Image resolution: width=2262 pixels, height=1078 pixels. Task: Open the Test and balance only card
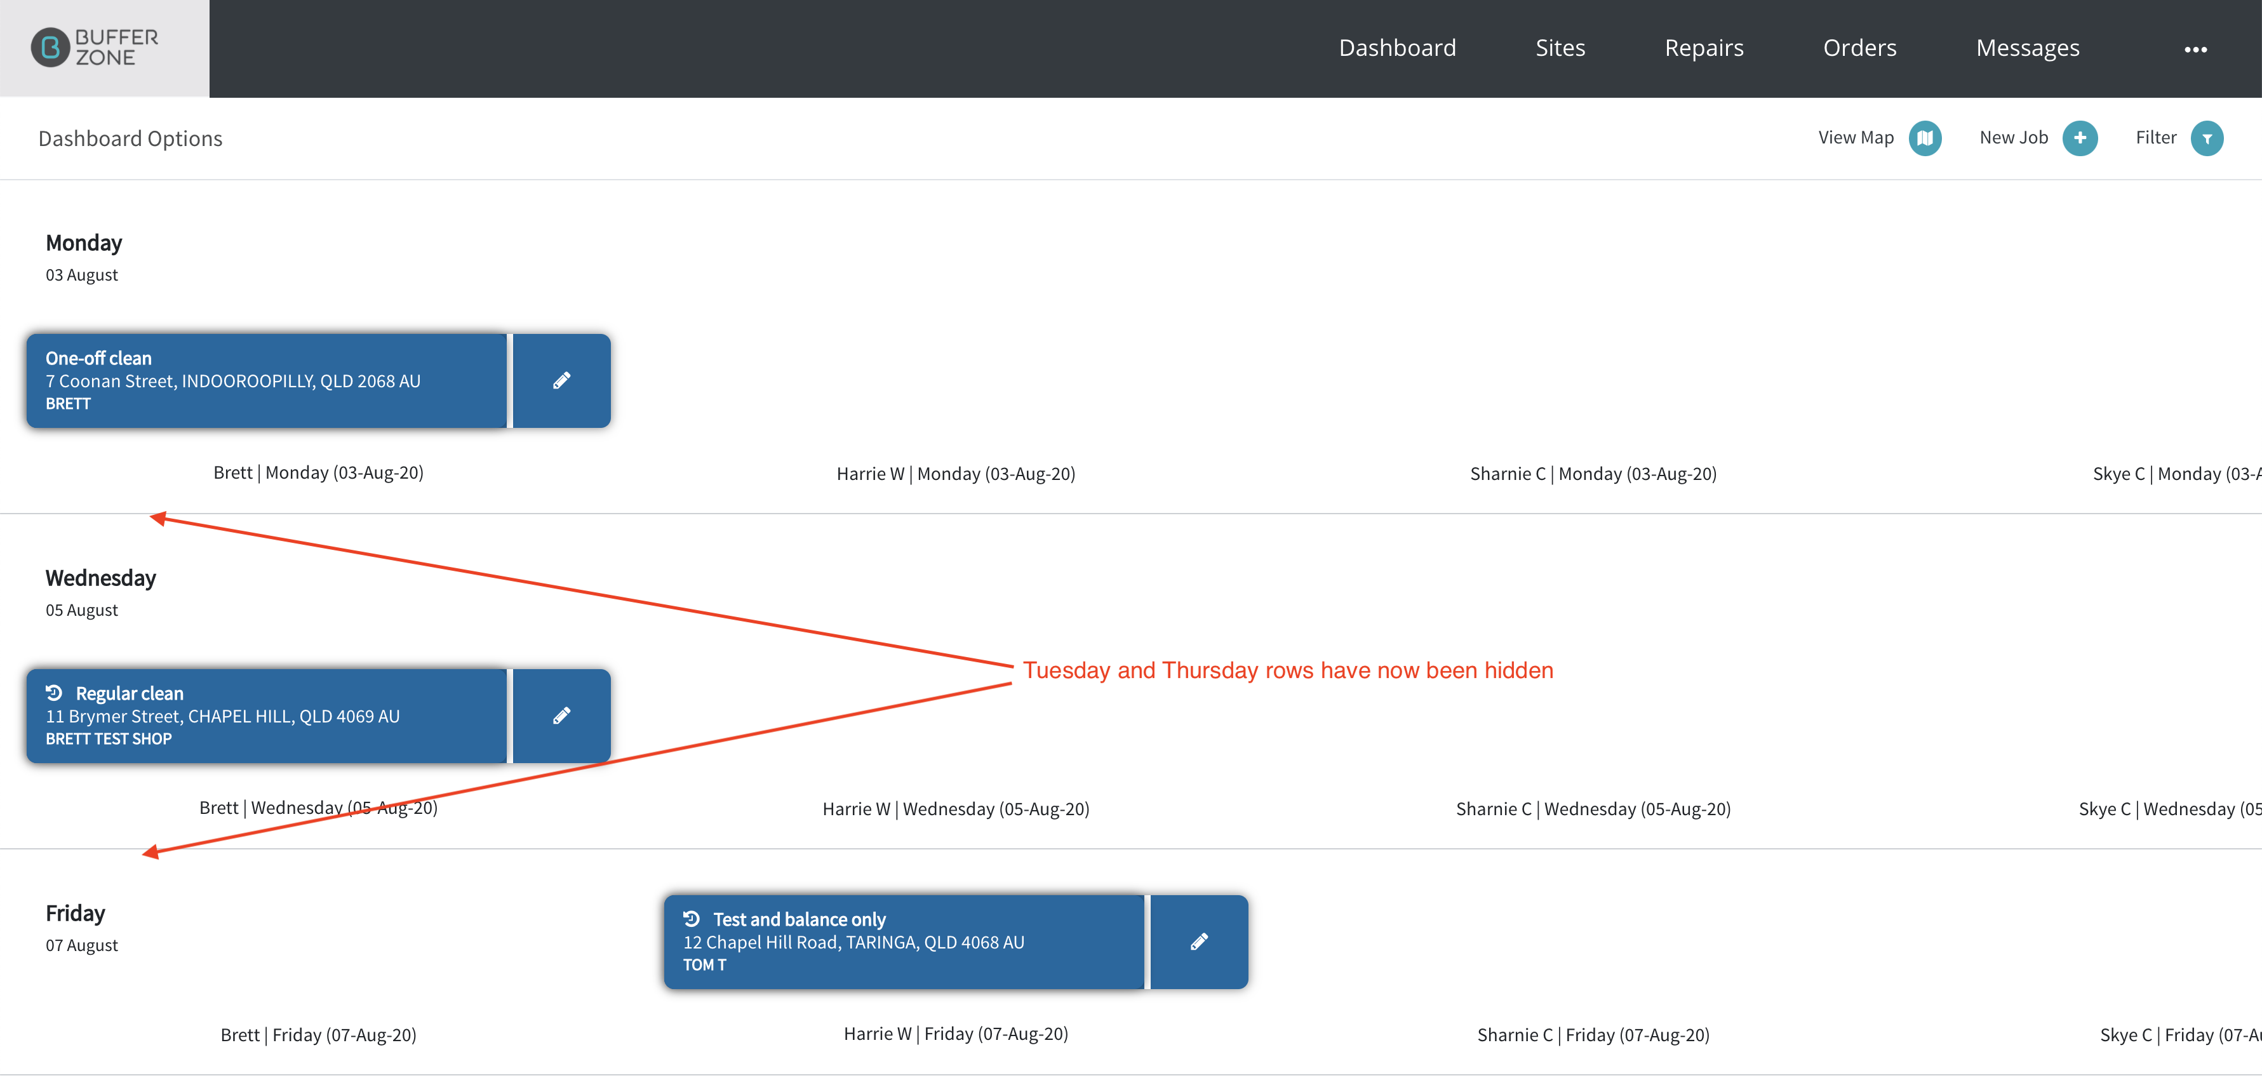click(904, 942)
